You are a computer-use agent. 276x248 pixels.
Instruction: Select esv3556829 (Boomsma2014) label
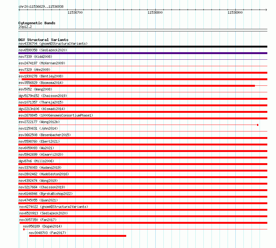[41, 83]
